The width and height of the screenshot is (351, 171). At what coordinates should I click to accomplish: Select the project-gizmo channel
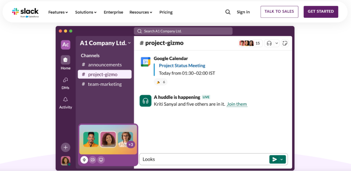point(105,74)
